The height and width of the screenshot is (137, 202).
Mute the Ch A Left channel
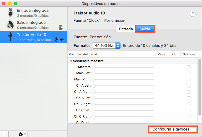click(189, 86)
